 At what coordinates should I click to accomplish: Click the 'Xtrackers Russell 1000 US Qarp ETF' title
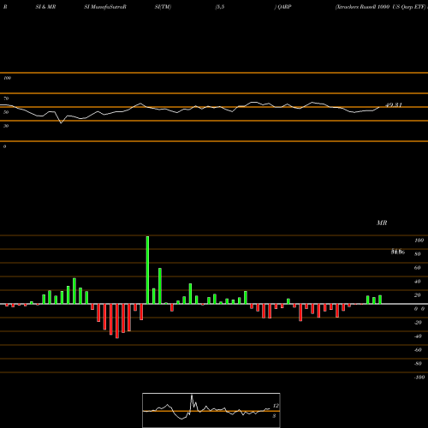click(381, 7)
